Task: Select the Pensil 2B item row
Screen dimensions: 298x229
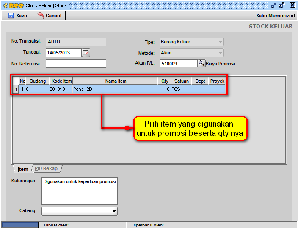Action: pos(114,89)
